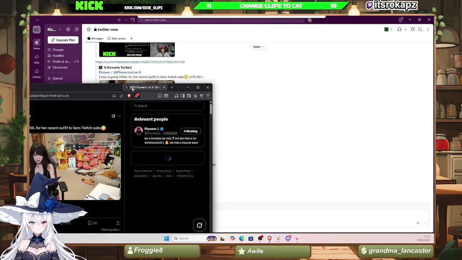This screenshot has width=462, height=260.
Task: Open browser extensions puzzle icon
Action: 160,96
